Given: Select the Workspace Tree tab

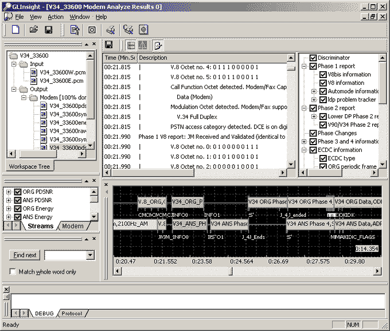Looking at the screenshot, I should pyautogui.click(x=29, y=166).
